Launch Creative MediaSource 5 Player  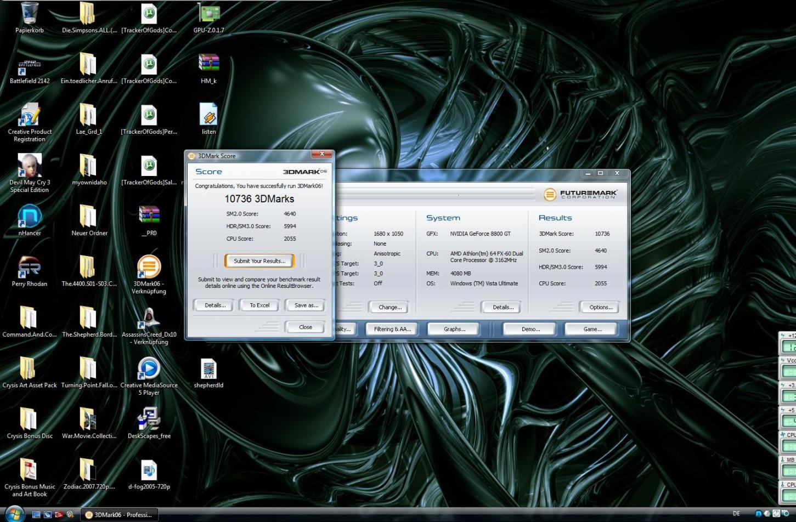(149, 376)
